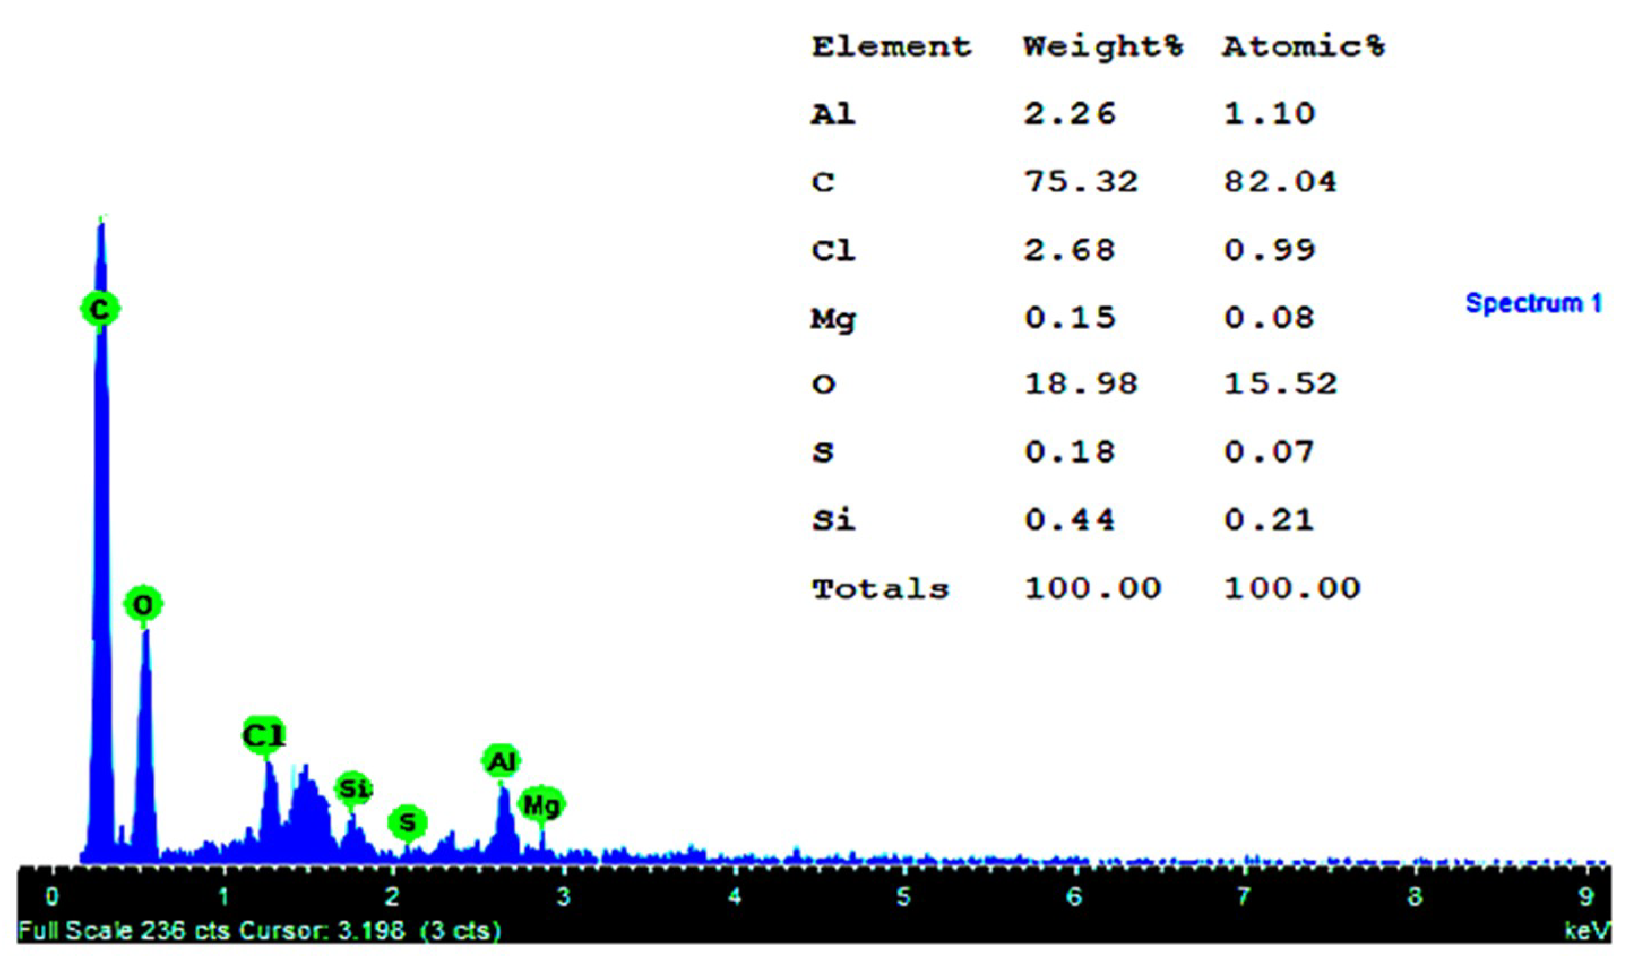This screenshot has width=1634, height=970.
Task: Click oxygen atomic value 15.52
Action: point(1281,383)
